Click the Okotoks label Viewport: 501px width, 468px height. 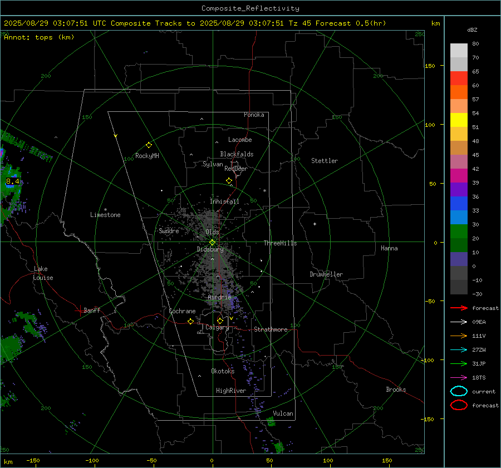click(223, 371)
